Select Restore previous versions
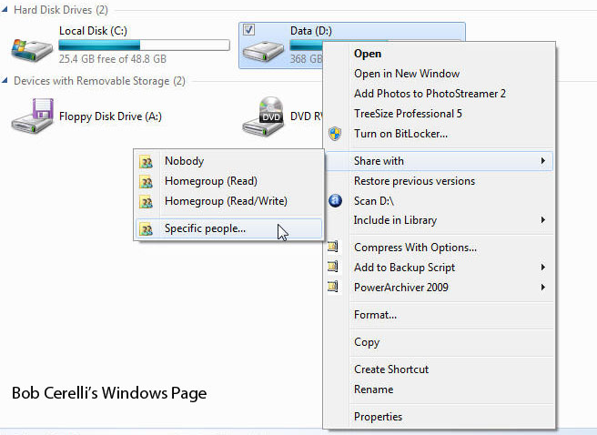The height and width of the screenshot is (435, 597). click(x=440, y=181)
